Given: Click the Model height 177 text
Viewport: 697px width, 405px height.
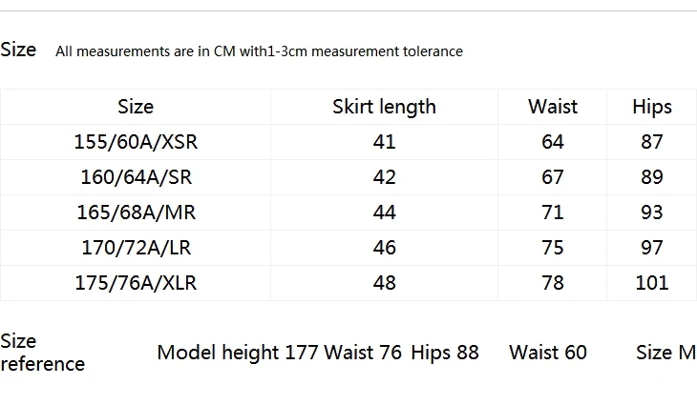Looking at the screenshot, I should click(238, 353).
